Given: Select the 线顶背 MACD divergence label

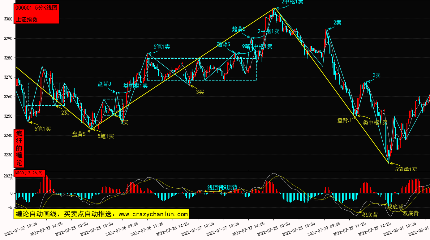Looking at the screenshot, I should (x=215, y=187).
